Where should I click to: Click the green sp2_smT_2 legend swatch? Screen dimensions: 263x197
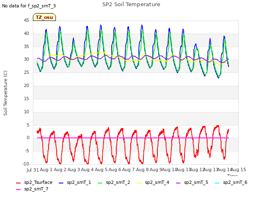pos(100,183)
